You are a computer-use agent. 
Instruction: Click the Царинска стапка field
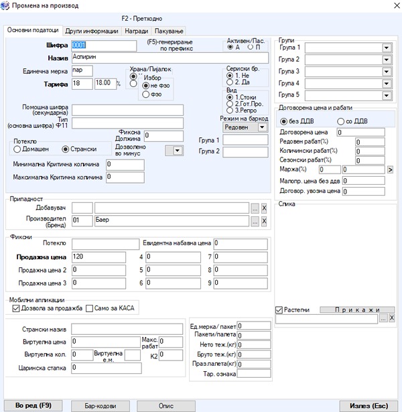pyautogui.click(x=107, y=368)
